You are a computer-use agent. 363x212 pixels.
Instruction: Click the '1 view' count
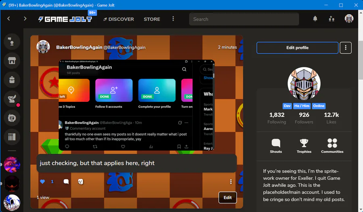[43, 197]
